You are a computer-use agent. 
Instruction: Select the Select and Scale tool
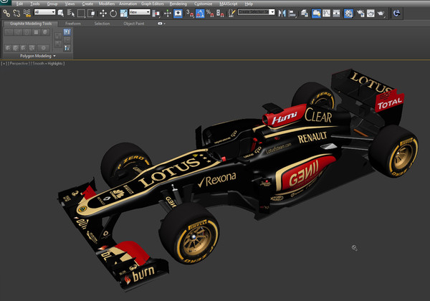coord(124,13)
